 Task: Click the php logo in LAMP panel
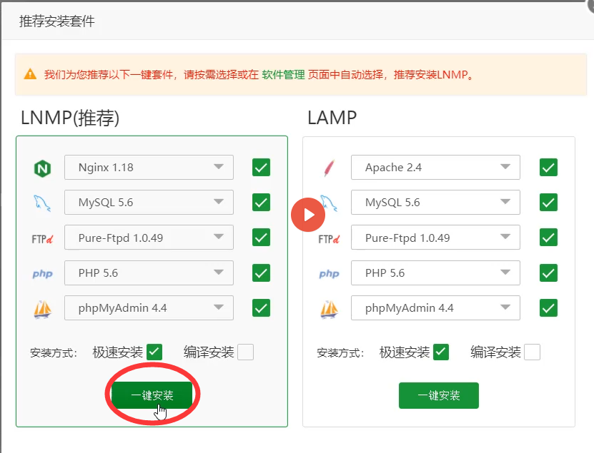[330, 273]
